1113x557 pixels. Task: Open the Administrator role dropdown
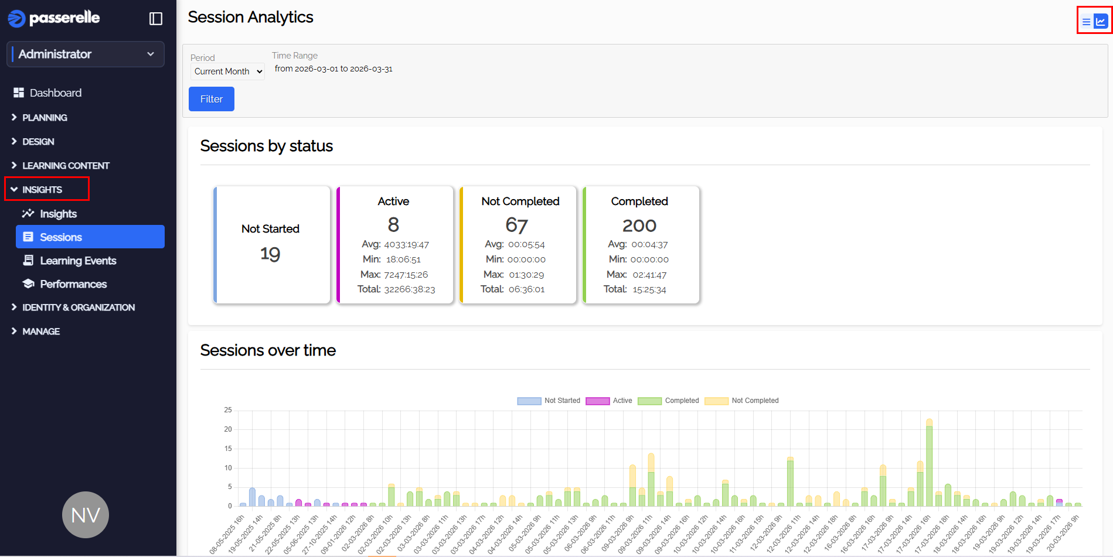click(86, 54)
